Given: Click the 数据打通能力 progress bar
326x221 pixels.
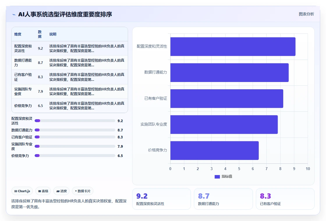Looking at the screenshot, I should (x=75, y=130).
